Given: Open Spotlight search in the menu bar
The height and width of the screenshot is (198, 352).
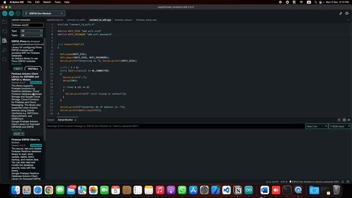Looking at the screenshot, I should [x=316, y=2].
